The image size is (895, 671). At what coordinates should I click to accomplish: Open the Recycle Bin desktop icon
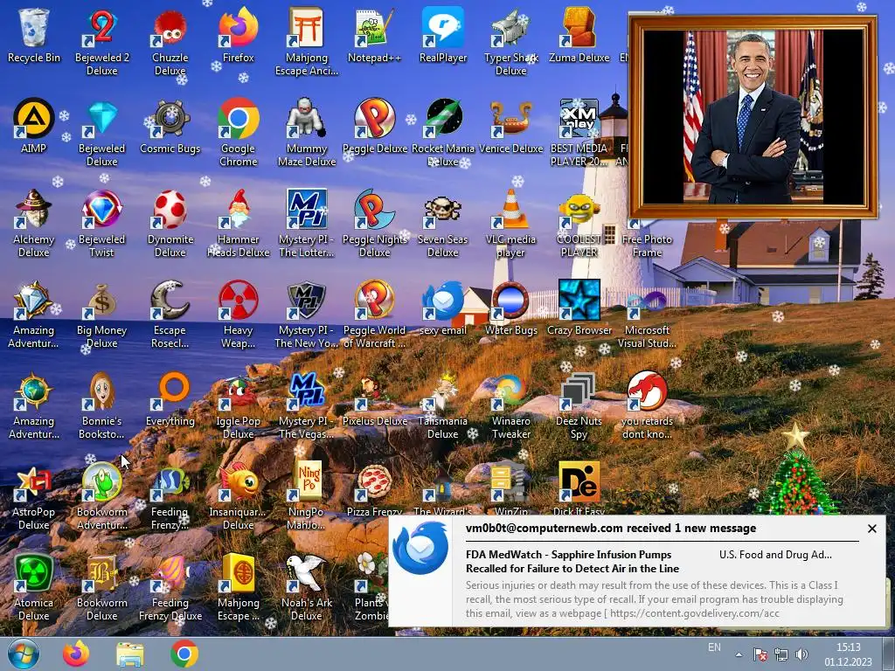[34, 35]
